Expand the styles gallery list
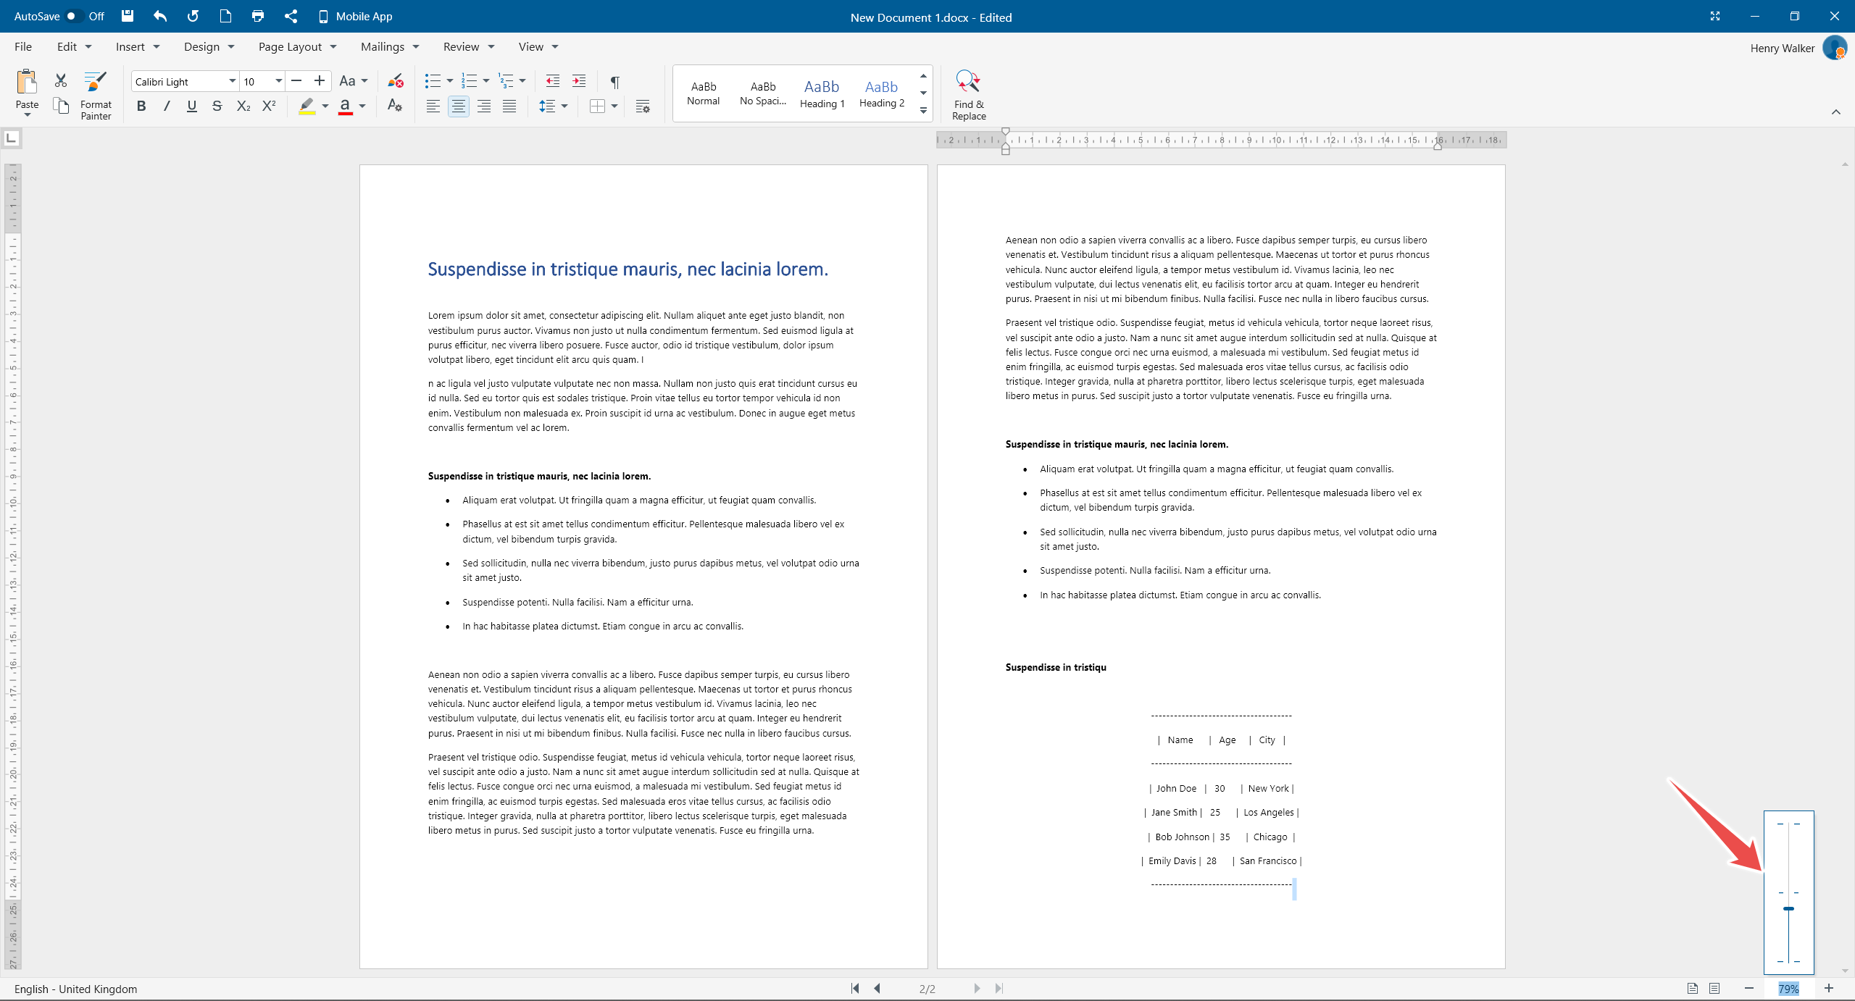Screen dimensions: 1855x1001 coord(923,111)
